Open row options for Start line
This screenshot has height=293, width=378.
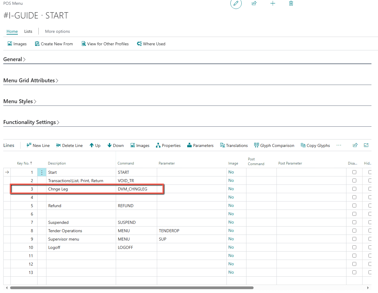point(42,172)
